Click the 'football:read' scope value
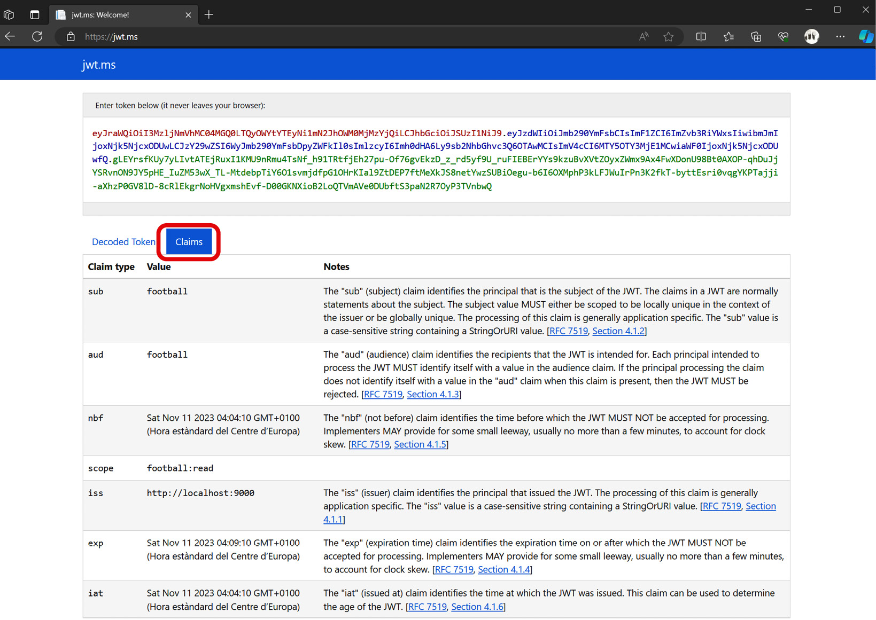 (180, 468)
